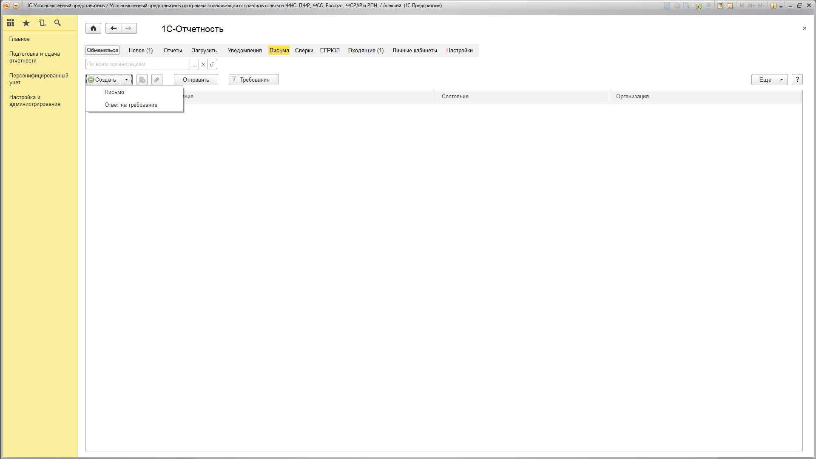Open the sections grid menu icon
Image resolution: width=816 pixels, height=459 pixels.
click(11, 23)
